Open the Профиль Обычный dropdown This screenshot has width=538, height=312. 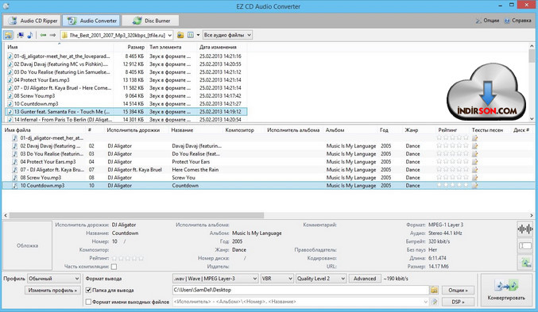point(54,279)
